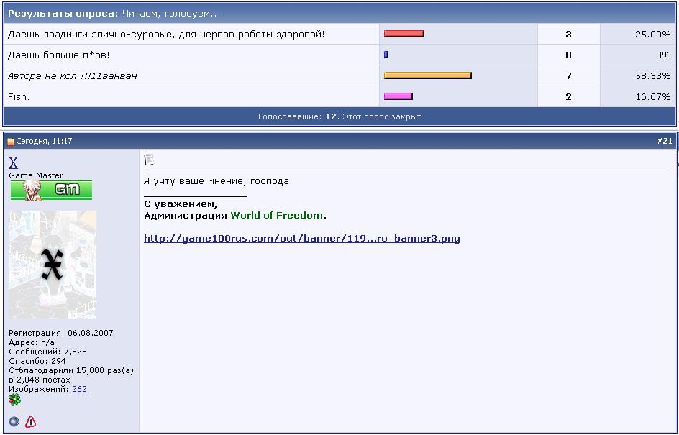Click the user avatar image
This screenshot has height=435, width=679.
point(52,265)
